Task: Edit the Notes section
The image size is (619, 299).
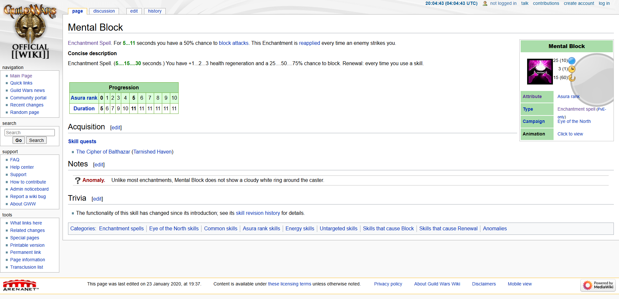Action: (99, 165)
